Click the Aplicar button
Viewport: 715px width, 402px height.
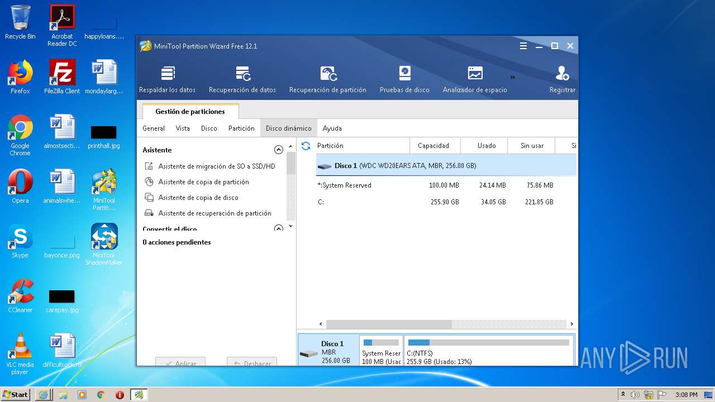tap(180, 362)
